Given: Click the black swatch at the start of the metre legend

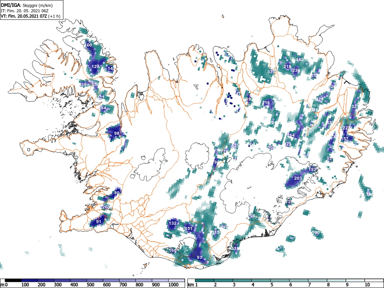Looking at the screenshot, I should pos(13,280).
